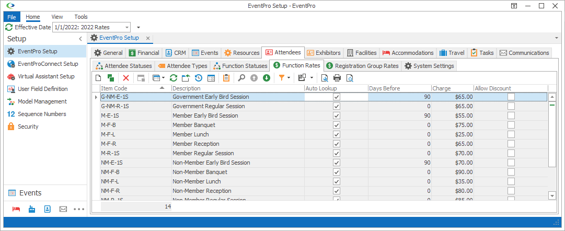The height and width of the screenshot is (231, 565).
Task: Switch to the Registration Group Rates tab
Action: 363,66
